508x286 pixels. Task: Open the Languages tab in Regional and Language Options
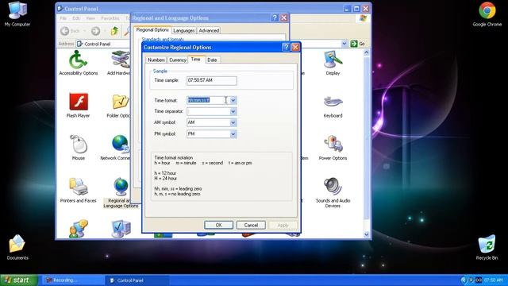click(x=183, y=30)
